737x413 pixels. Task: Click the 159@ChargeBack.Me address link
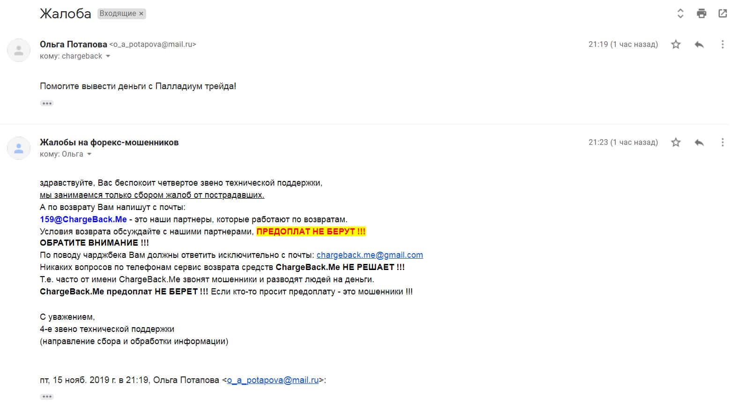[83, 219]
